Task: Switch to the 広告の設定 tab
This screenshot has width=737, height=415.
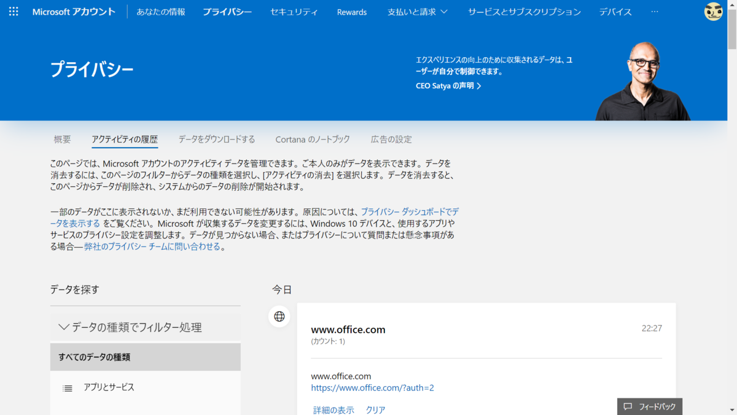Action: [x=391, y=140]
